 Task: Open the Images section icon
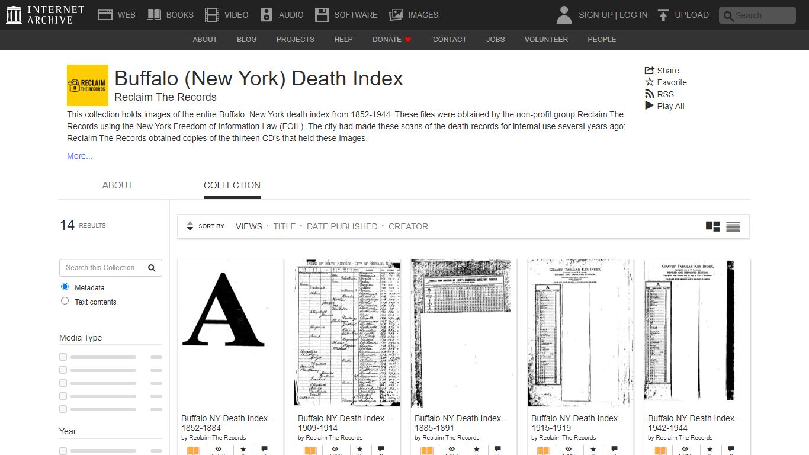click(x=396, y=15)
